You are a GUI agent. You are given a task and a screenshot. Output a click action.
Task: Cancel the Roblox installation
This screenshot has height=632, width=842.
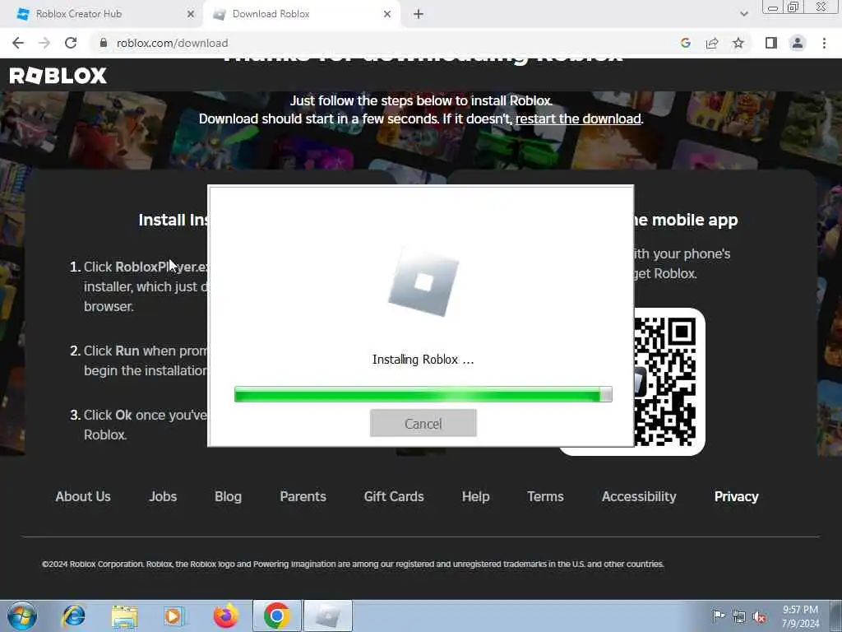(423, 424)
